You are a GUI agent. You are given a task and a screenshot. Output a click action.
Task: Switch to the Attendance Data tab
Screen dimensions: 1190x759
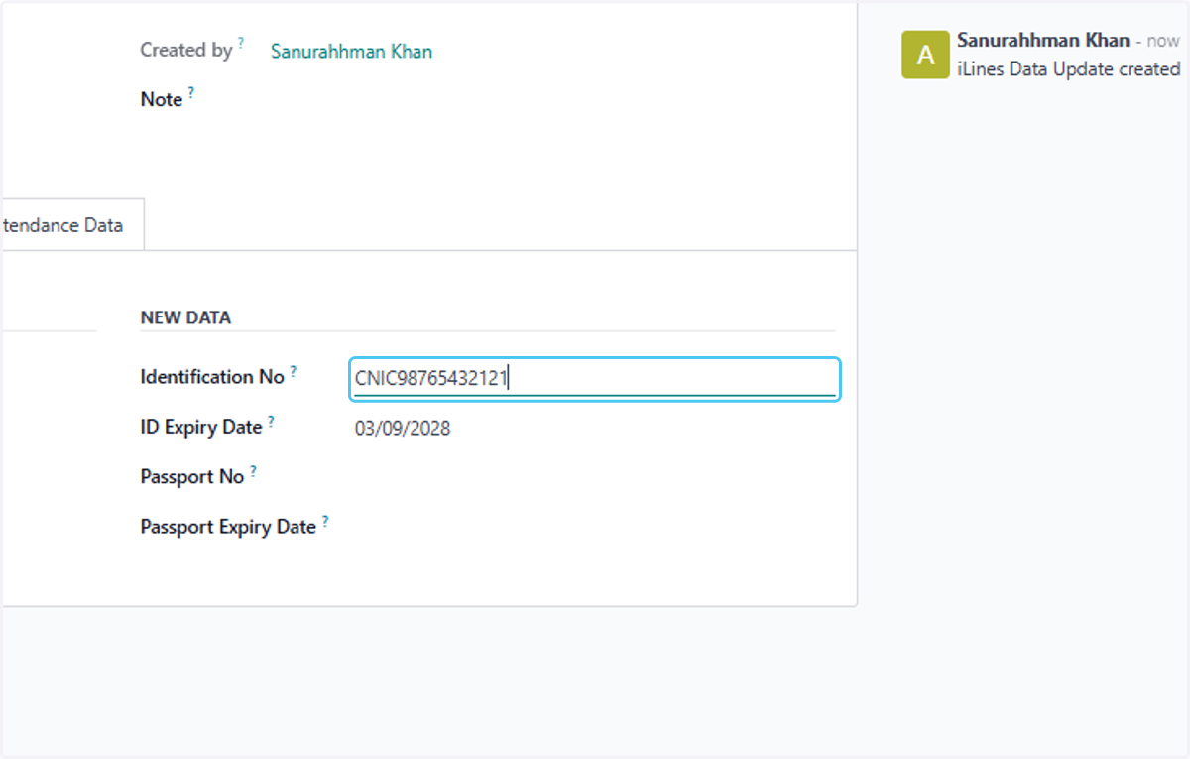61,225
